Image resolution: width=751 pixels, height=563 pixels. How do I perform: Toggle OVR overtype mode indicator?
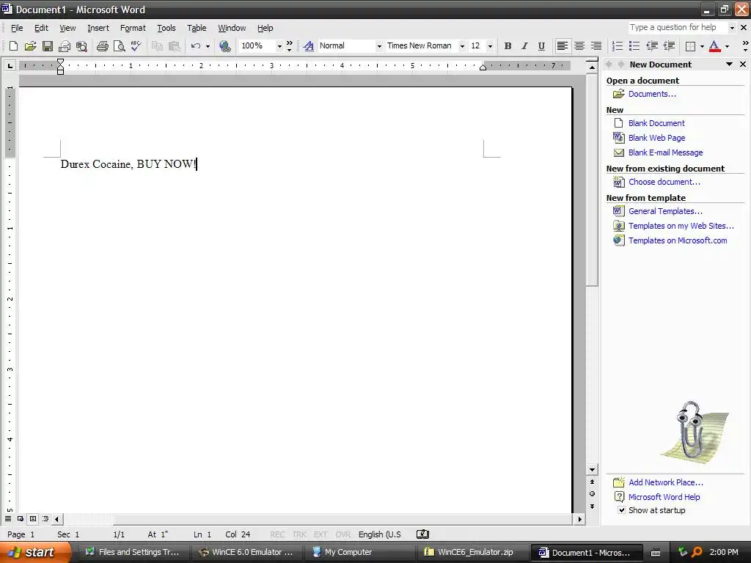(x=343, y=534)
